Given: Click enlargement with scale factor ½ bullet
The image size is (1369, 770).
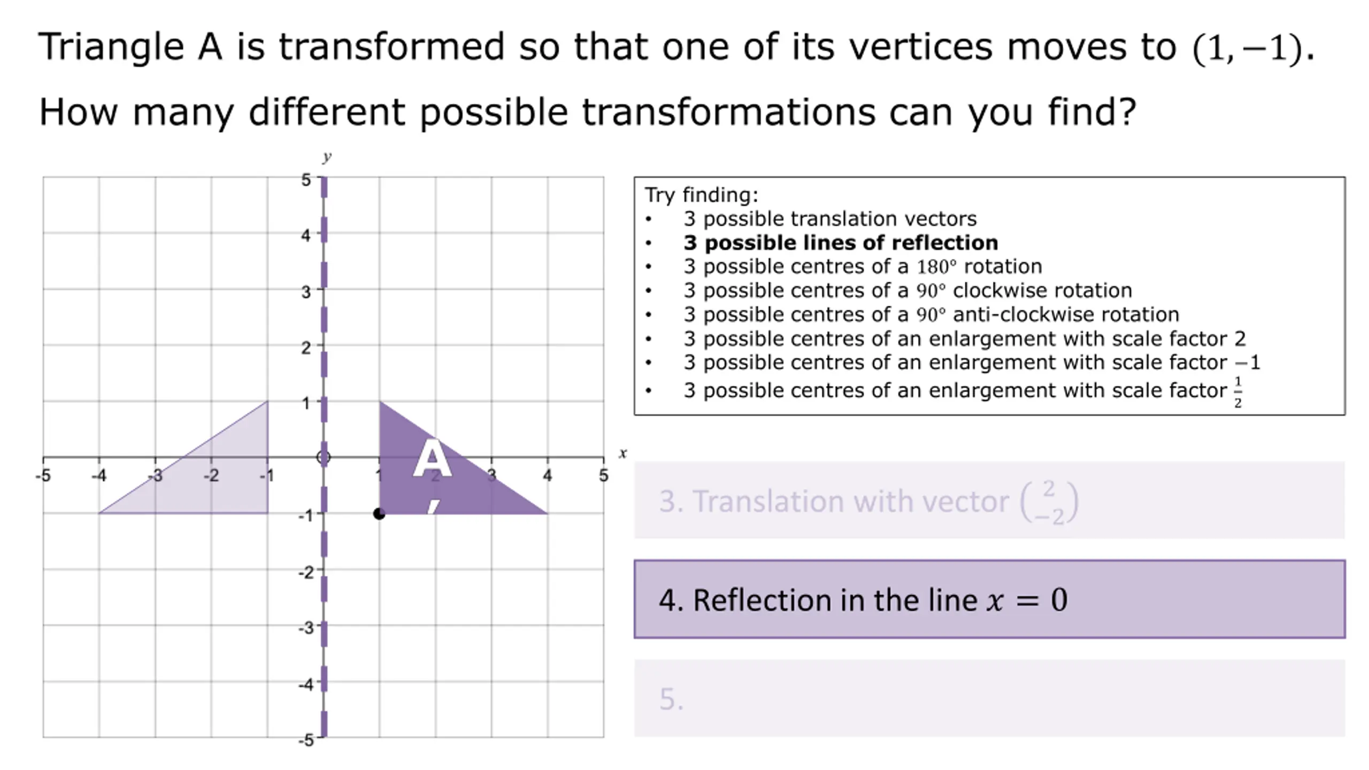Looking at the screenshot, I should point(963,391).
